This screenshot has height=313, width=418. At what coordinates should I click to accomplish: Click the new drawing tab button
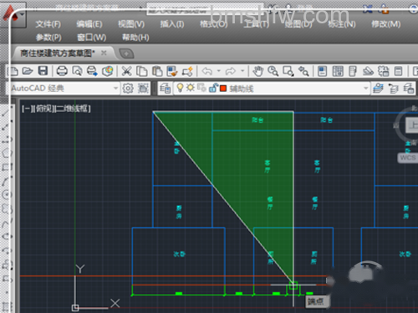tap(126, 53)
